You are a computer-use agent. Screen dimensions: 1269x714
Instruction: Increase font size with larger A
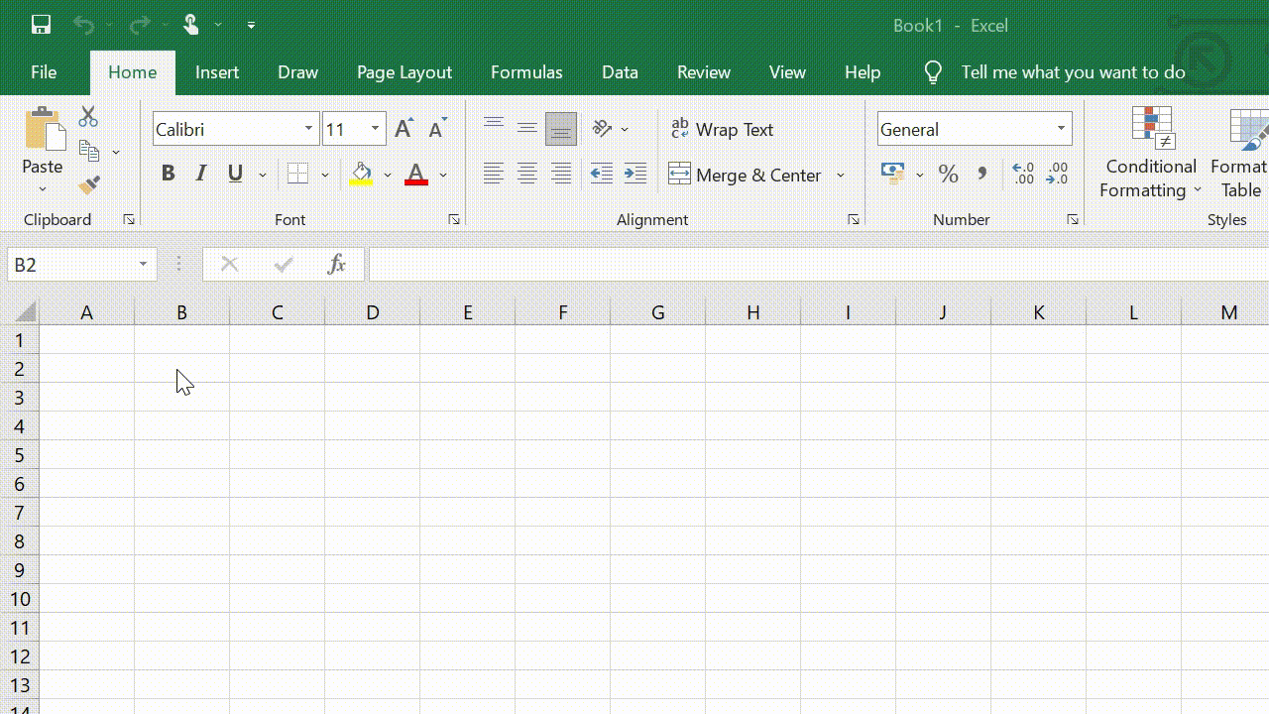click(404, 129)
